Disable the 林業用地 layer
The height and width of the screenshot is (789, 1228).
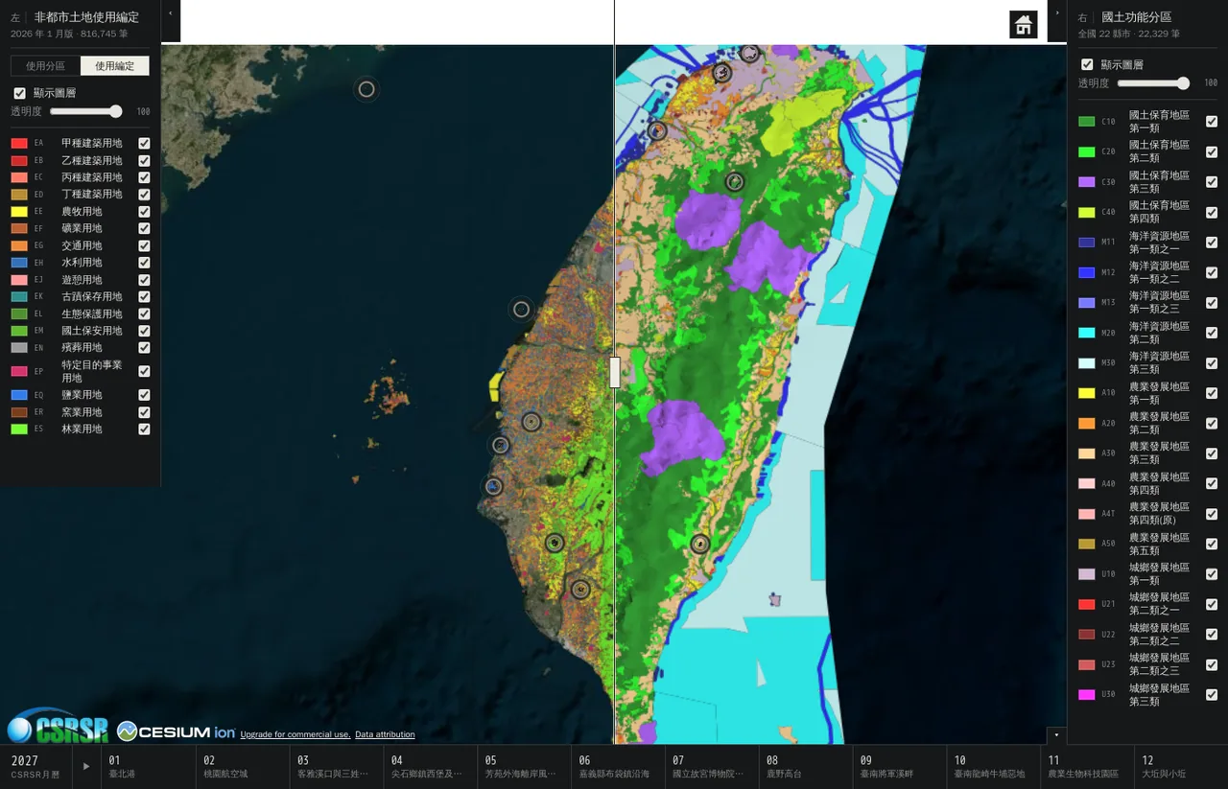[x=144, y=429]
